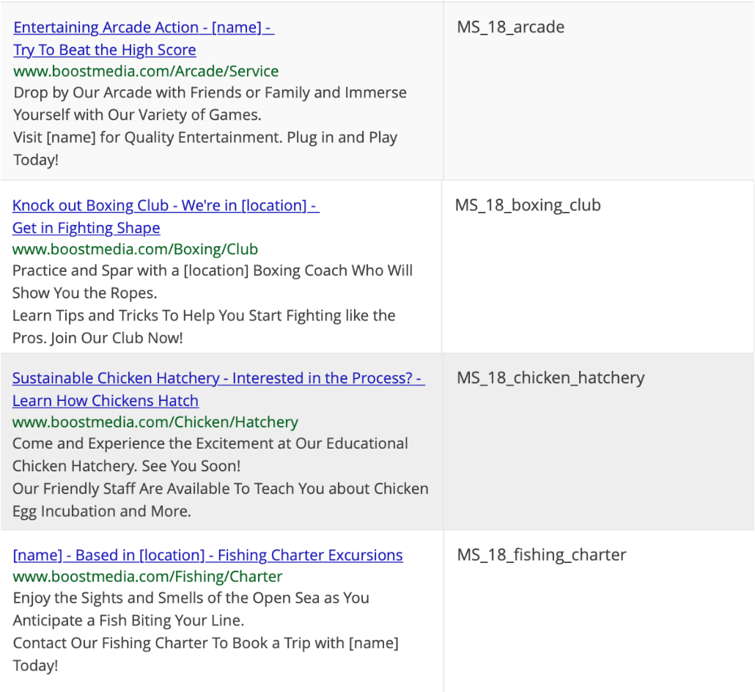The image size is (755, 692).
Task: Click the Try To Beat the High Score line
Action: coord(104,50)
